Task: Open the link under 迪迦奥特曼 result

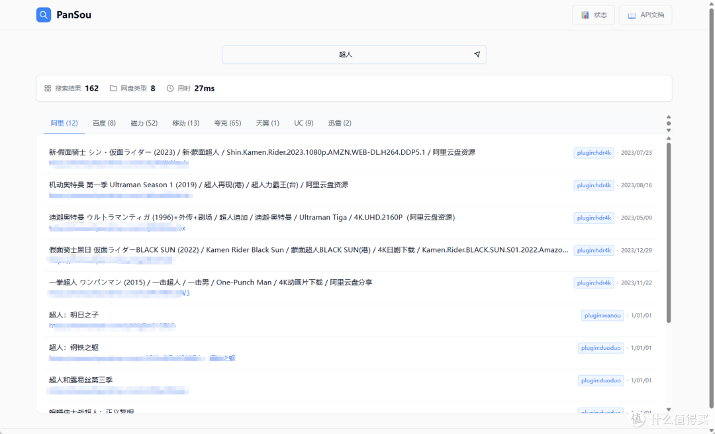Action: pos(117,228)
